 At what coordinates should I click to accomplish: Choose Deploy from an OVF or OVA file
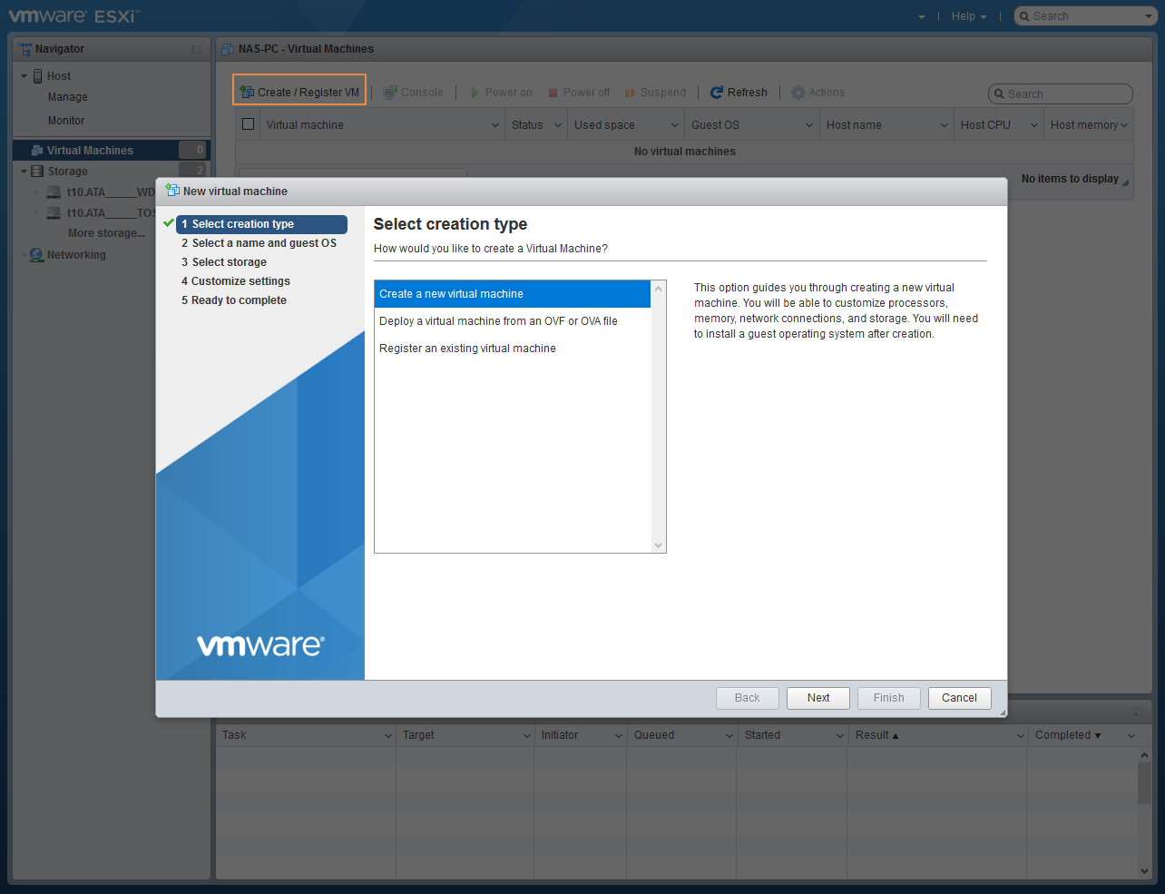(x=513, y=321)
